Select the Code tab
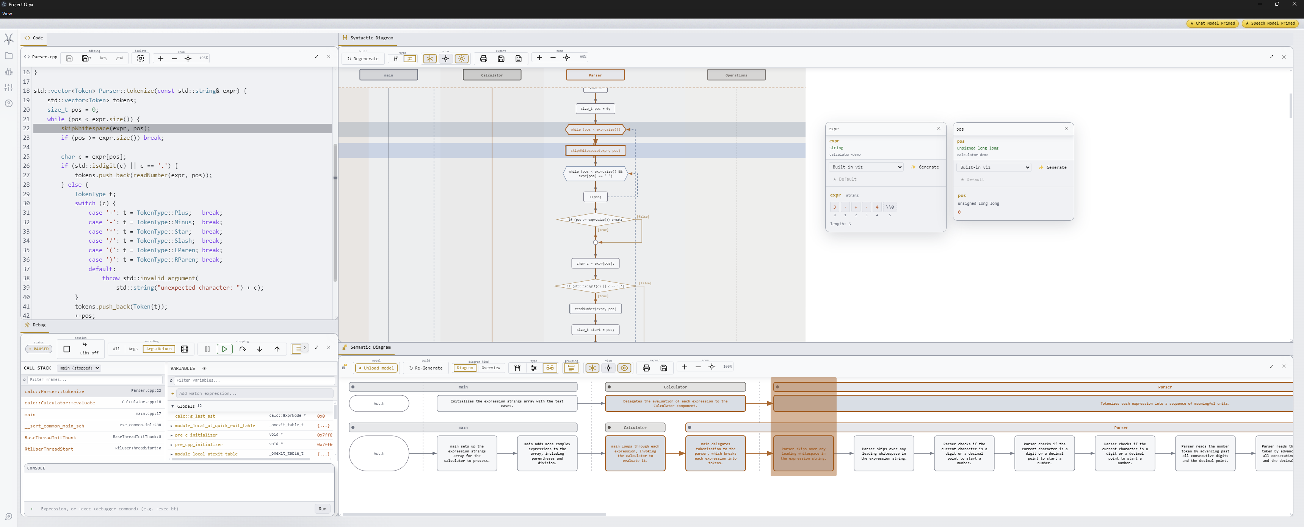The image size is (1304, 527). (x=34, y=38)
